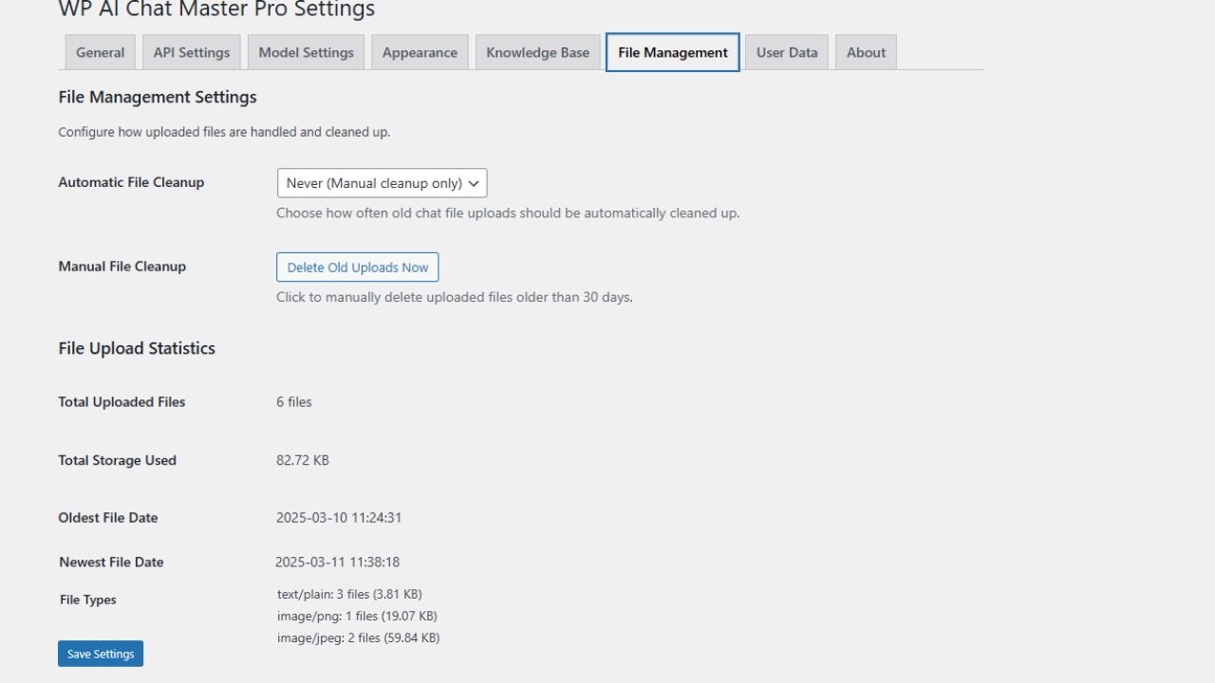Click the Newest File Date label
Screen dimensions: 1215x683
[x=111, y=562]
